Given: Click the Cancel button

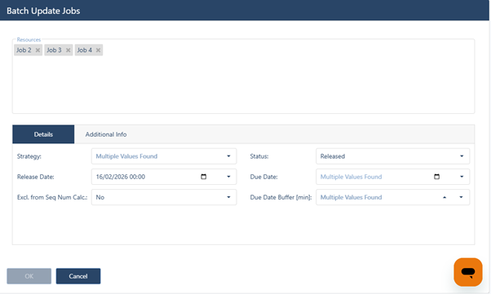Looking at the screenshot, I should 78,276.
